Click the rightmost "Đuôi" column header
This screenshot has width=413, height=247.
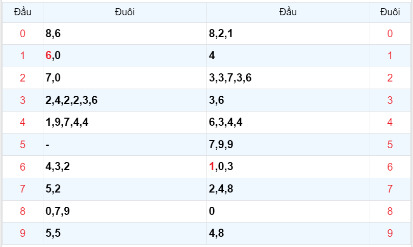(x=390, y=12)
